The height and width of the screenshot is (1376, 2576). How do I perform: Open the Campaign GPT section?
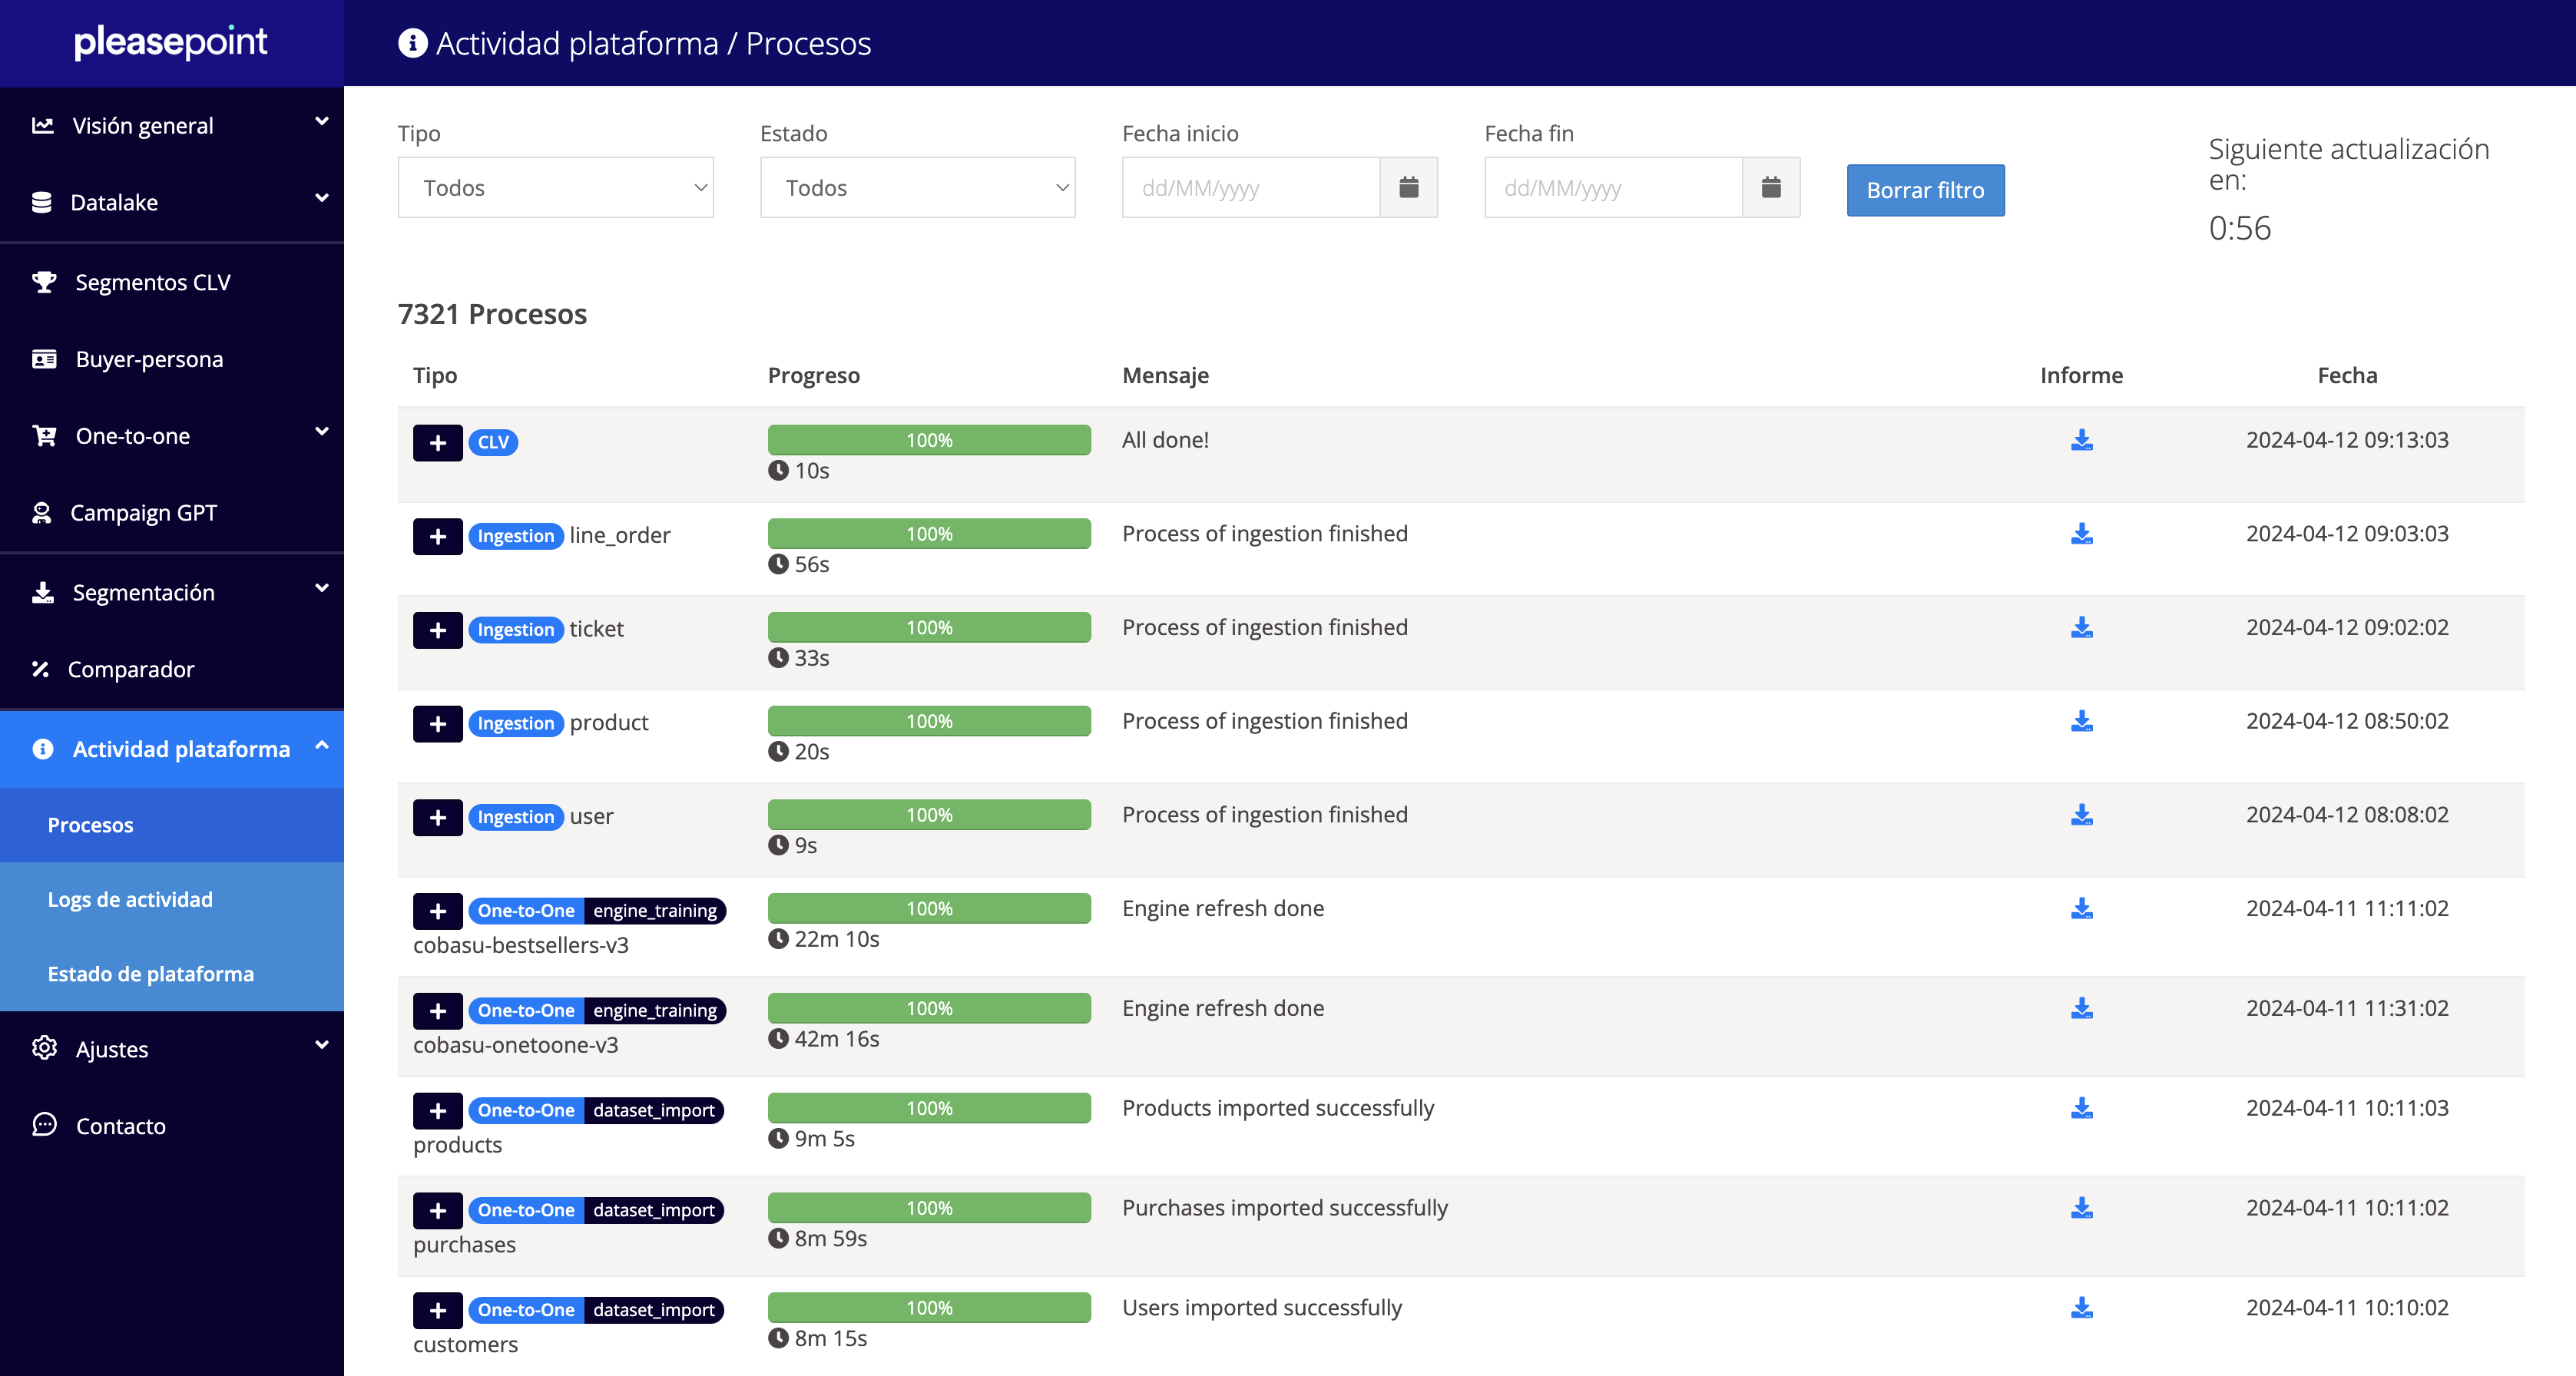tap(143, 512)
